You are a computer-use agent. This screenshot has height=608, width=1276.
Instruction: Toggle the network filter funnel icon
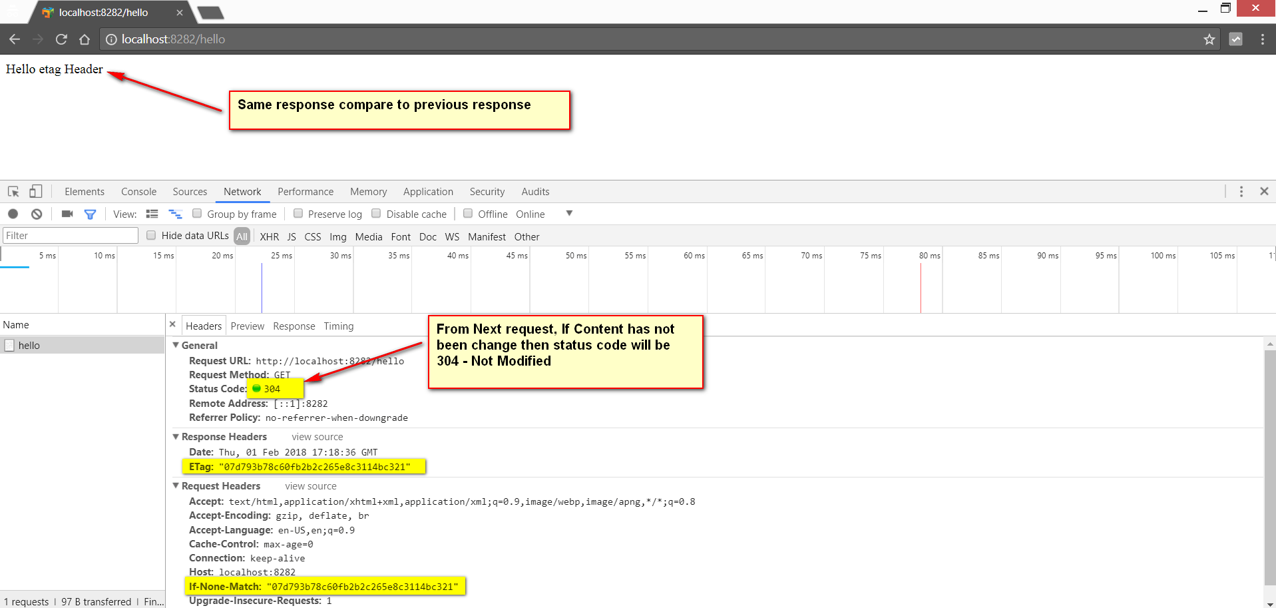(90, 214)
